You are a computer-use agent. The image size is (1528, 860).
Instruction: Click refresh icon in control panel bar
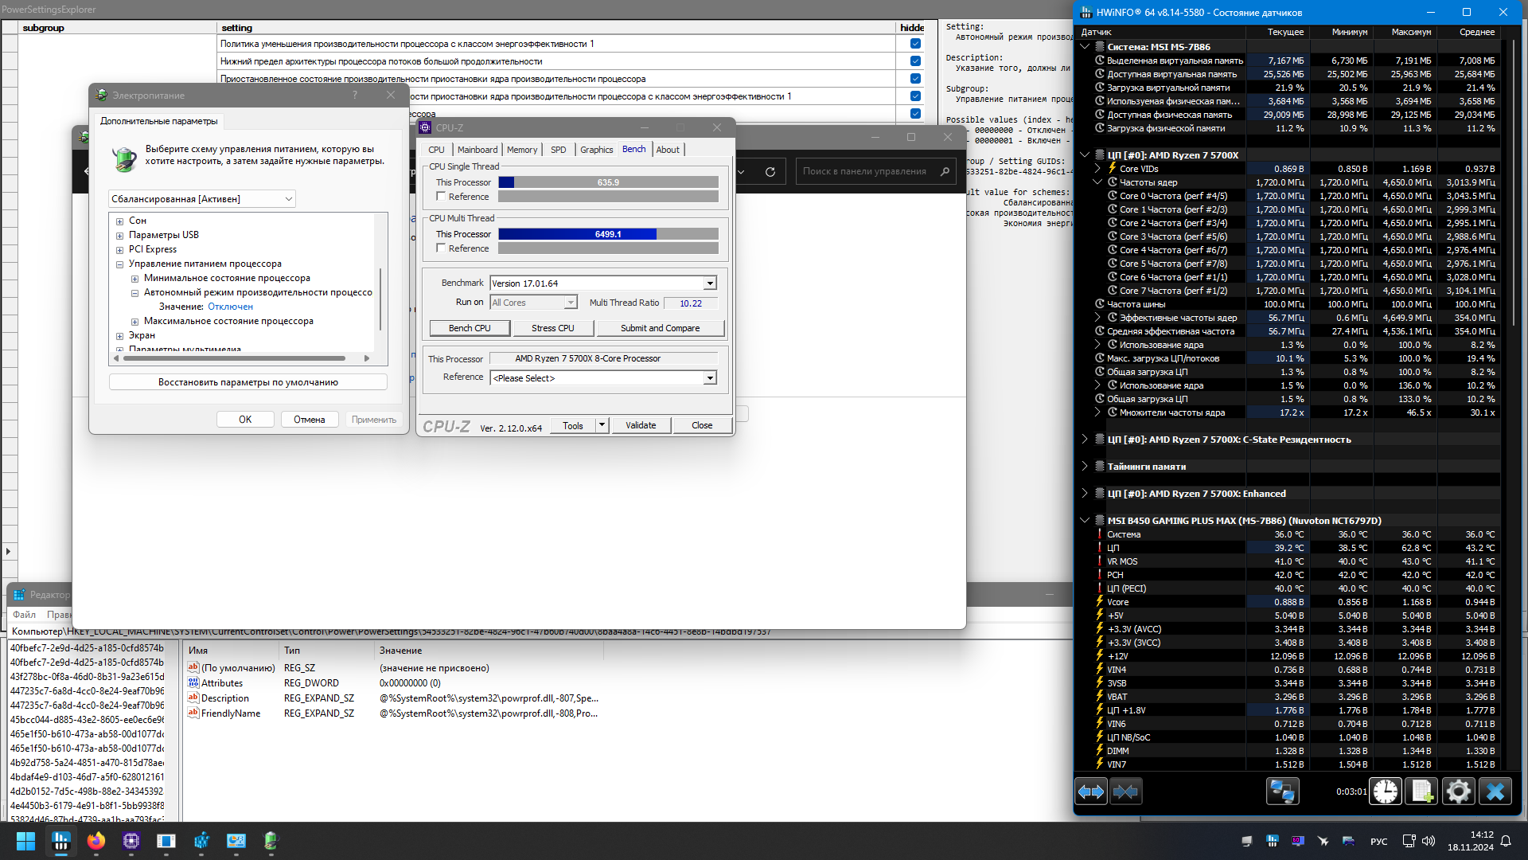click(770, 171)
